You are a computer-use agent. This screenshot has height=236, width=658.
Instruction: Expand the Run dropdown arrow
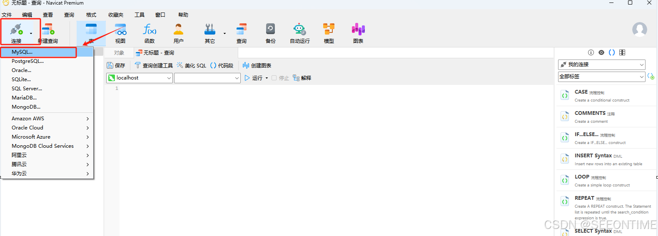267,78
